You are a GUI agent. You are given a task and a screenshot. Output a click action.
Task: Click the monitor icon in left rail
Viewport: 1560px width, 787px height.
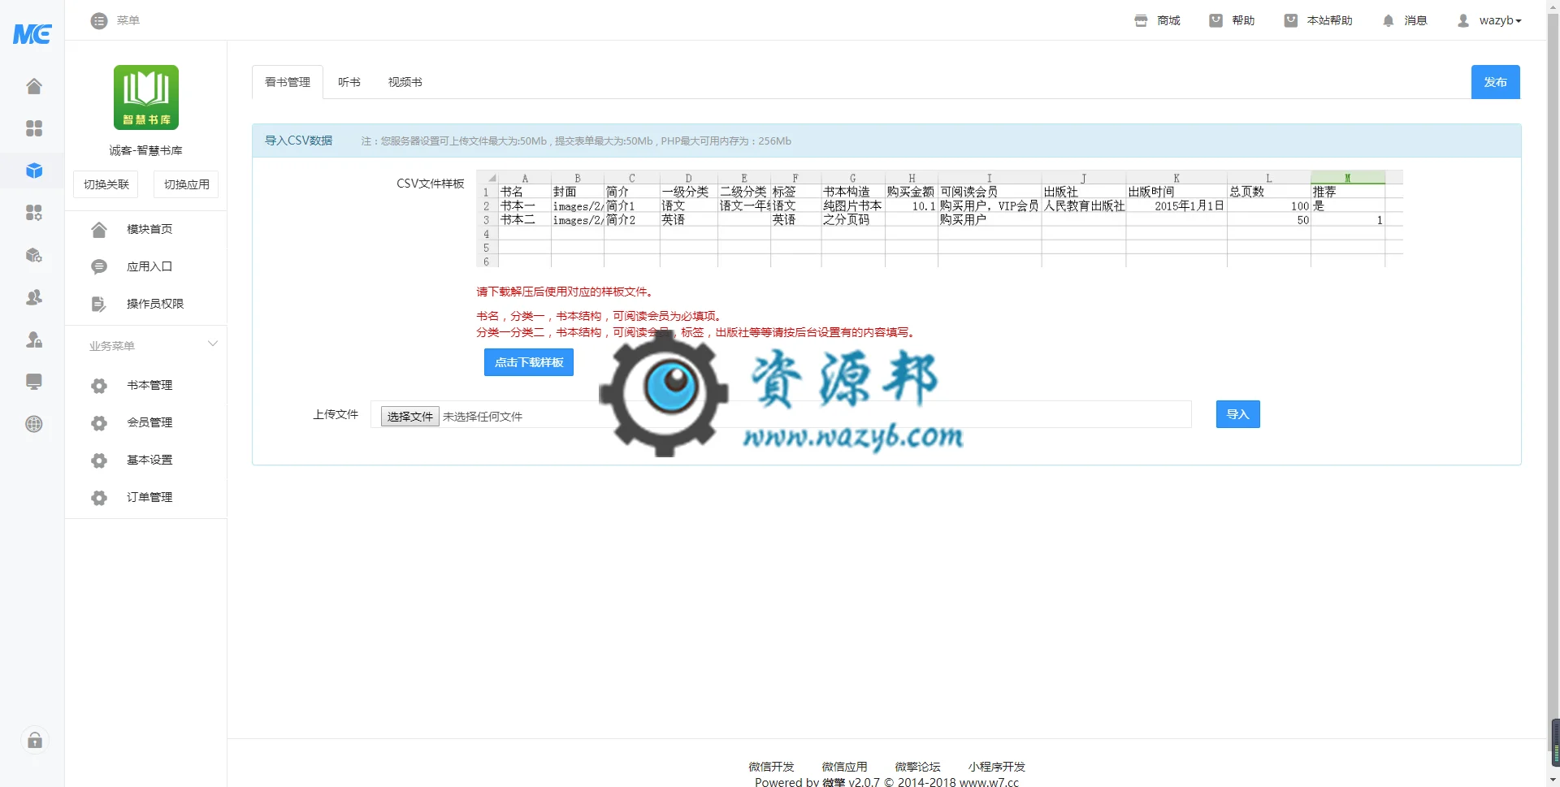pyautogui.click(x=34, y=382)
